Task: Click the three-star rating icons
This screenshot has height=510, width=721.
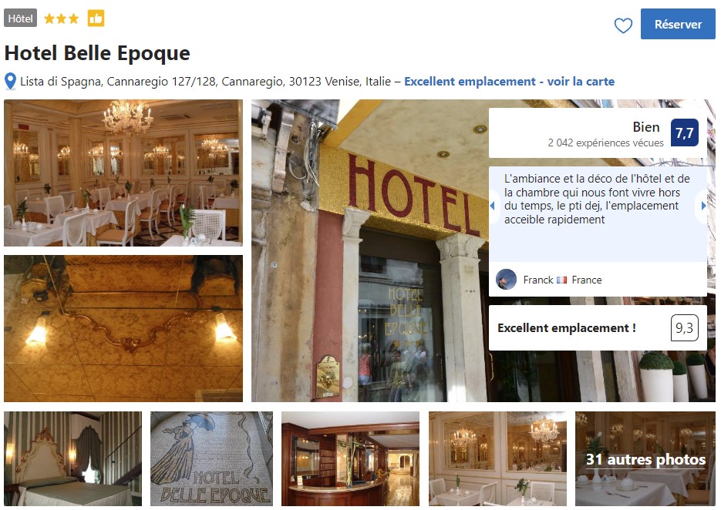Action: pos(61,18)
